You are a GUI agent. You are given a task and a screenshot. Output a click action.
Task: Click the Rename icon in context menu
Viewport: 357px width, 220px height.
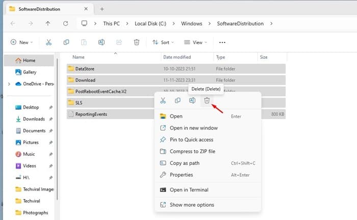192,101
